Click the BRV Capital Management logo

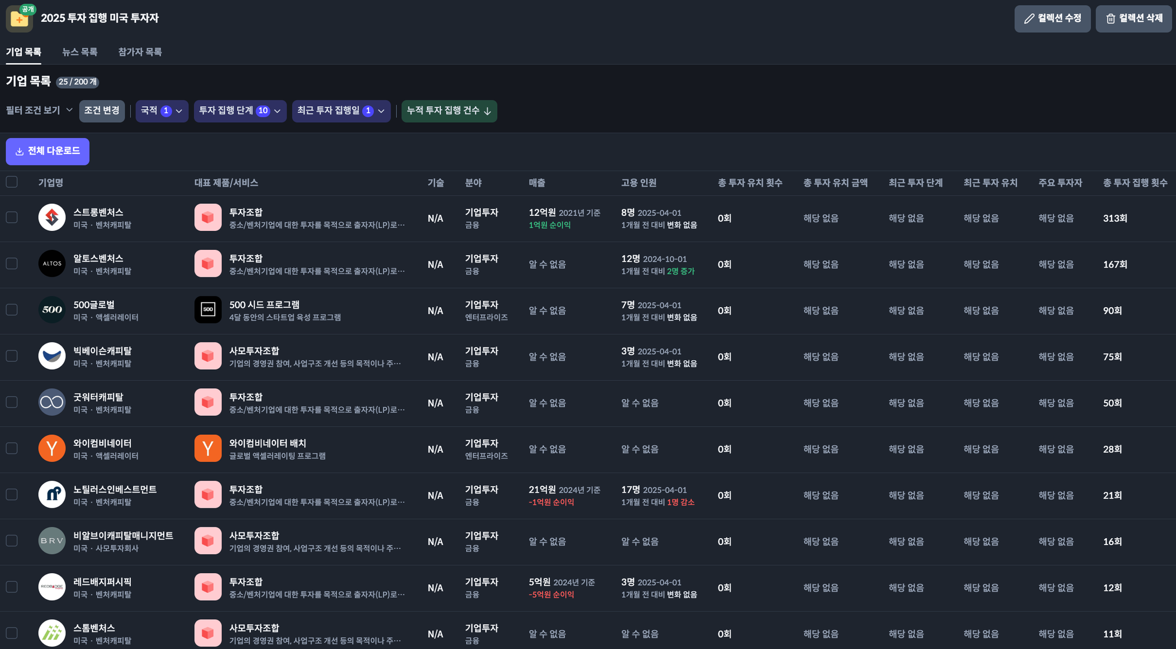click(x=52, y=541)
